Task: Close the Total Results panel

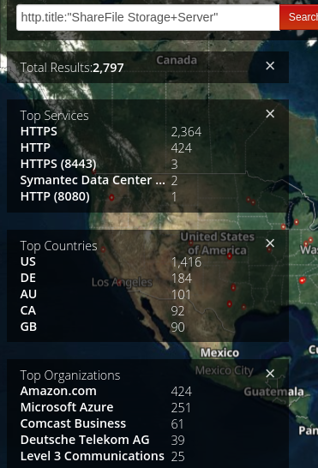Action: point(270,66)
